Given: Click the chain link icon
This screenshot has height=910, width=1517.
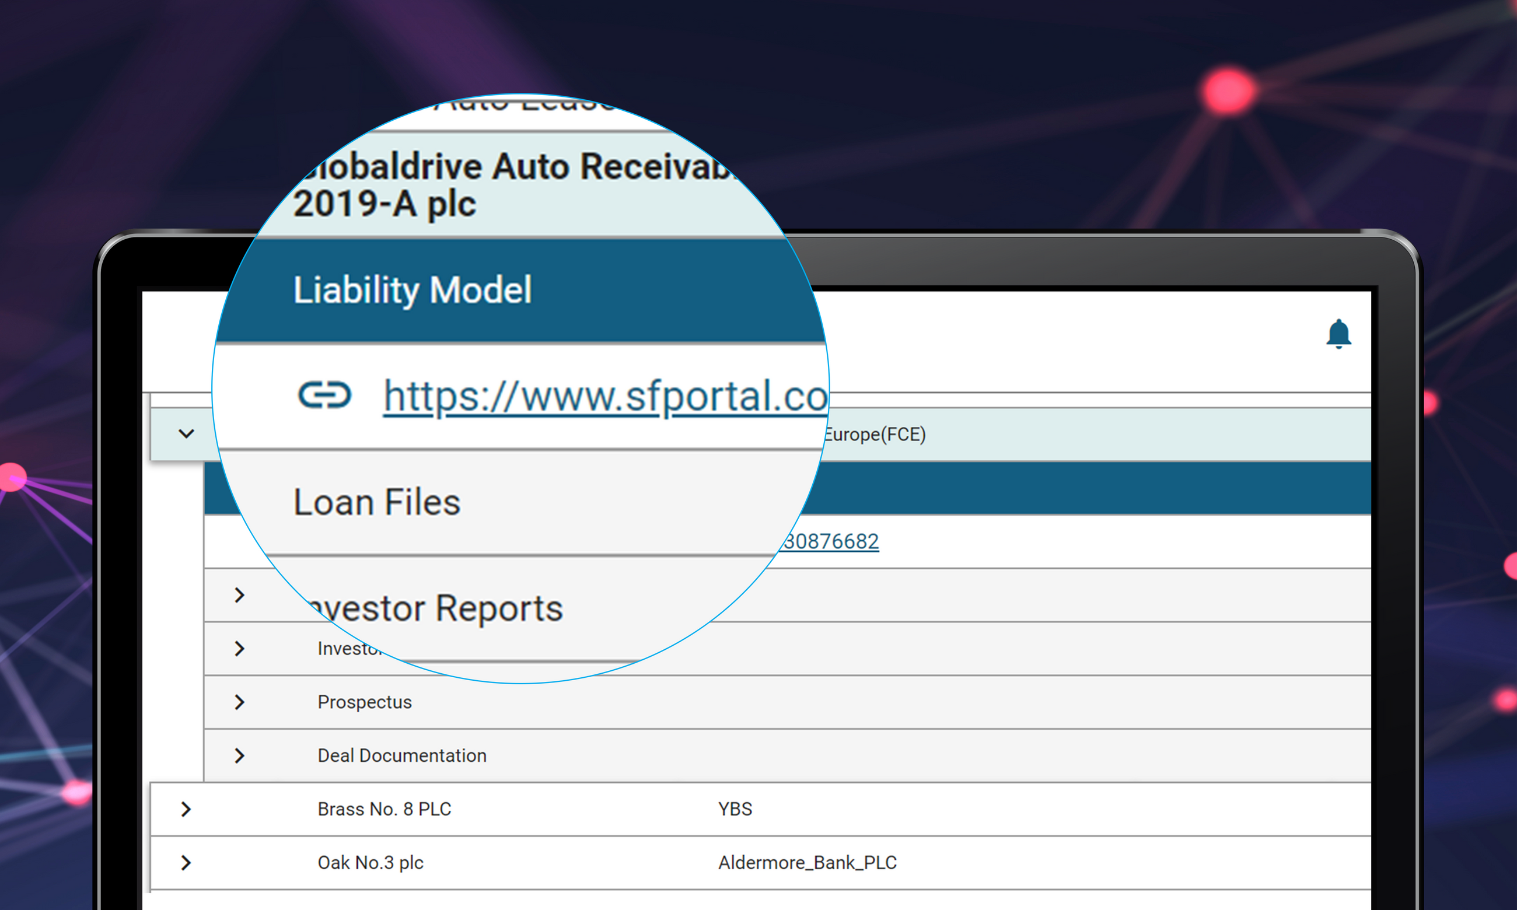Looking at the screenshot, I should point(324,394).
